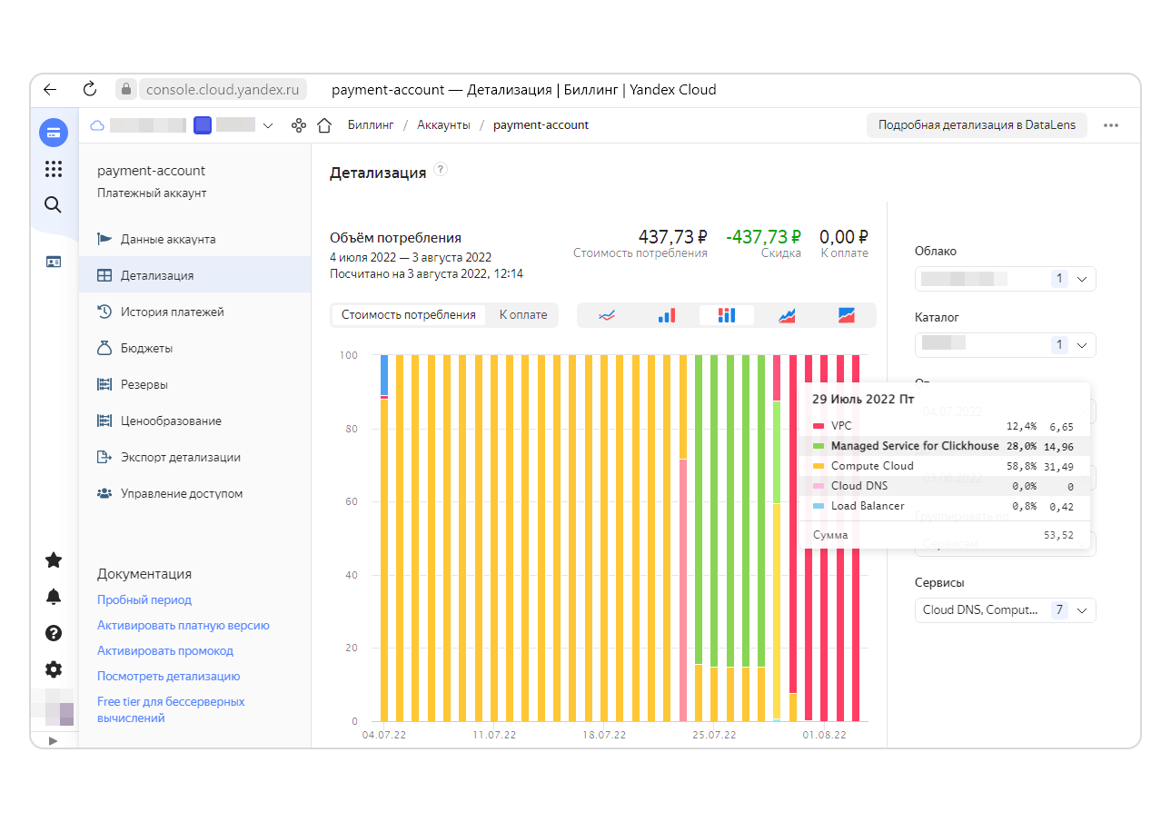This screenshot has height=822, width=1171.
Task: Select the К оплате toggle
Action: (x=523, y=315)
